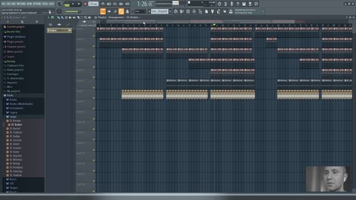Open the piano roll view icon
The height and width of the screenshot is (200, 356).
tap(182, 11)
